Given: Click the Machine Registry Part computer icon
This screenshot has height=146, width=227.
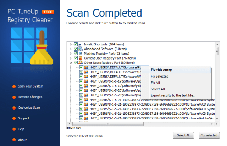Looking at the screenshot, I should (81, 54).
